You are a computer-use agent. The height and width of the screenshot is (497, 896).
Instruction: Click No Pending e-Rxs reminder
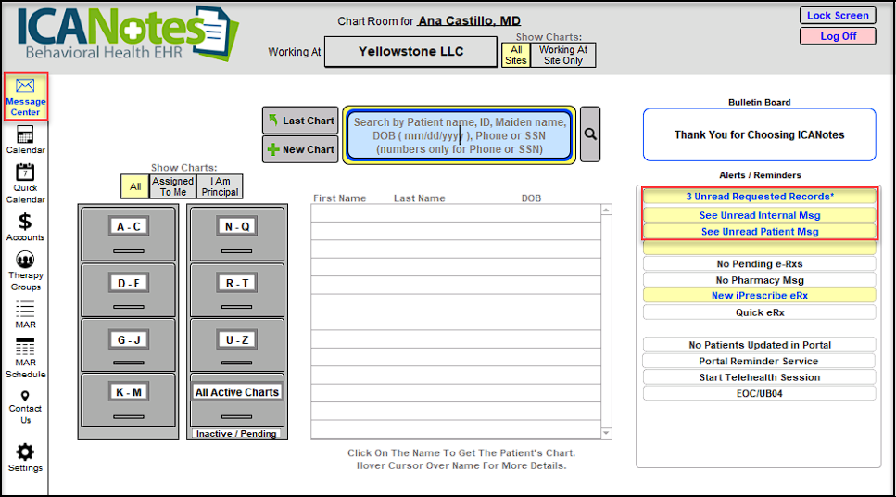pos(760,263)
